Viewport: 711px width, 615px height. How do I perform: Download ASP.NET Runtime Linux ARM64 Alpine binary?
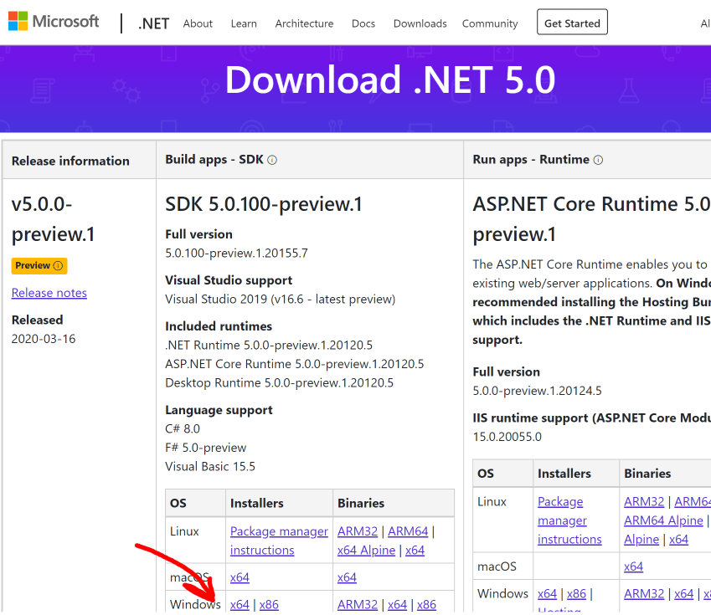[x=663, y=520]
